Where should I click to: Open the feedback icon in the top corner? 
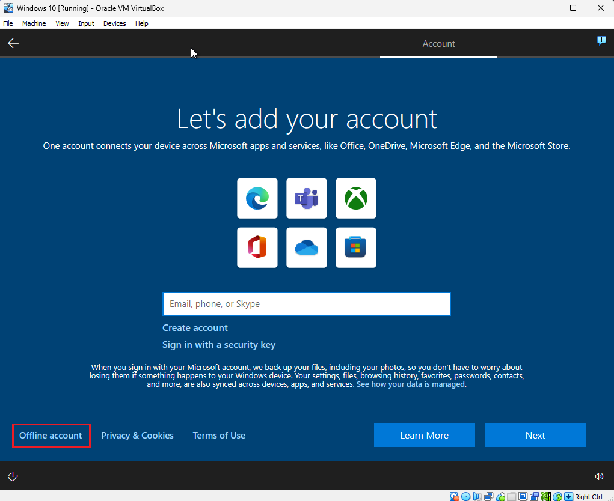601,40
